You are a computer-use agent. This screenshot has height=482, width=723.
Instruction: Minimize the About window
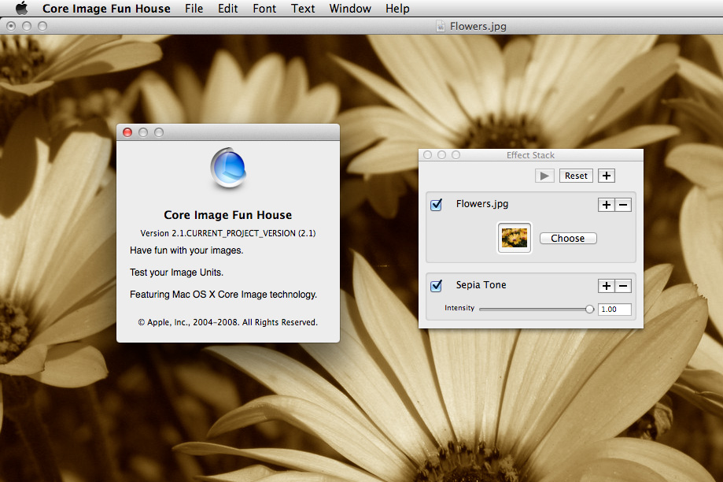pos(143,132)
